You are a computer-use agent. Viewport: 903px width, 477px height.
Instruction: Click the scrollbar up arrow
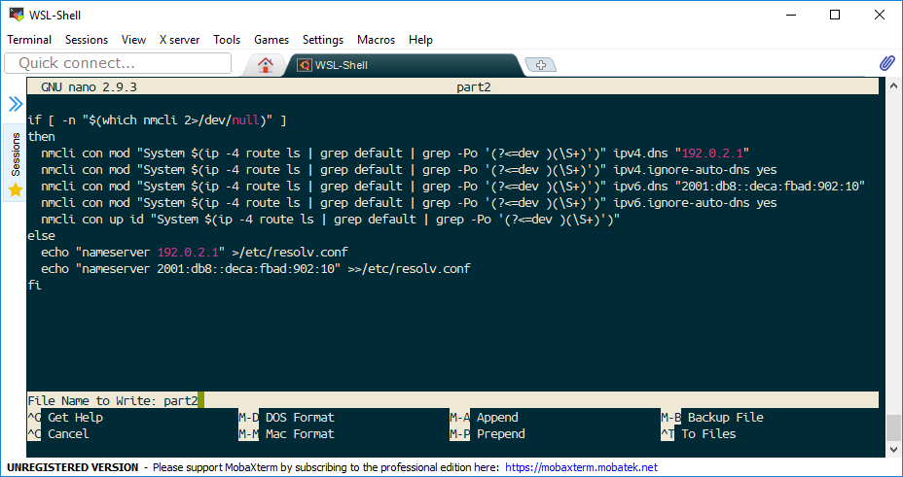click(x=893, y=85)
